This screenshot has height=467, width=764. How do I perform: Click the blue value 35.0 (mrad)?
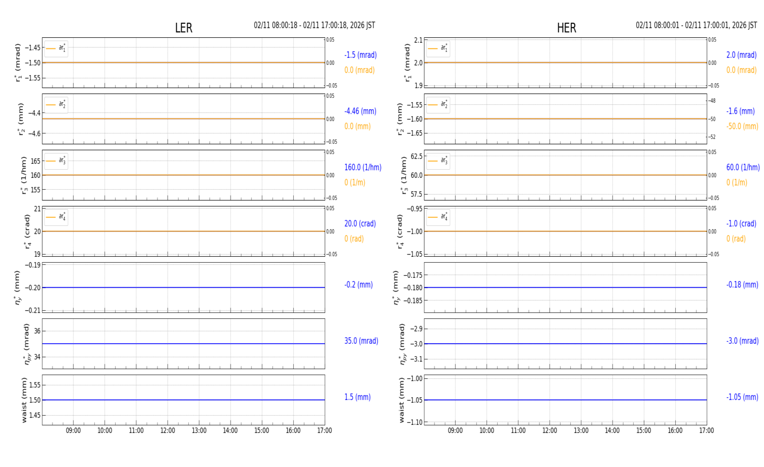pos(361,341)
